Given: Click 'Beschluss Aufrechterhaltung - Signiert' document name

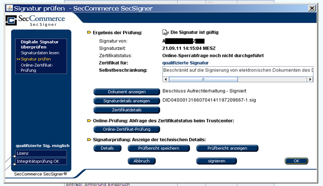Looking at the screenshot, I should click(x=205, y=91).
